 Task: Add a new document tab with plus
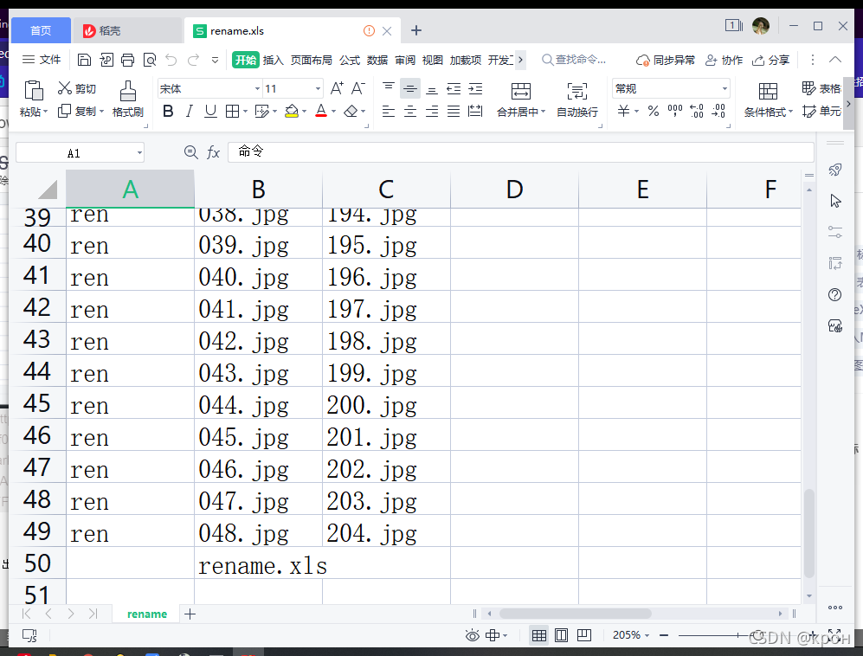pyautogui.click(x=416, y=30)
